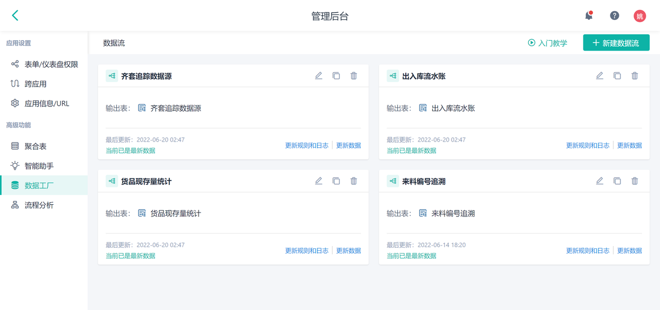Edit the 齐套追踪数据源 data flow
660x310 pixels.
click(318, 76)
